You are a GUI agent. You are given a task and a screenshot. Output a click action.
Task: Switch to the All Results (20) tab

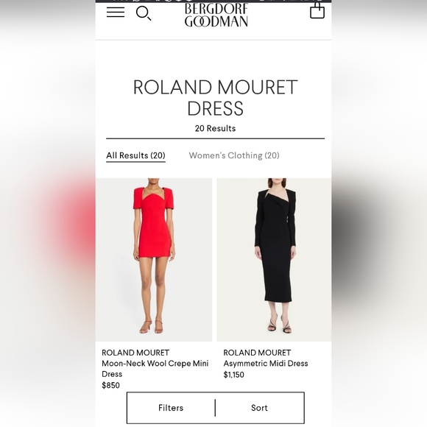coord(135,155)
